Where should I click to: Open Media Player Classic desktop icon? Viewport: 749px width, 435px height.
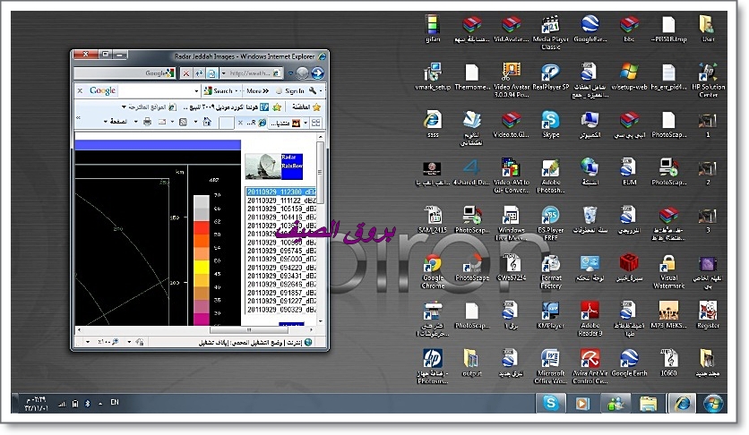(550, 33)
